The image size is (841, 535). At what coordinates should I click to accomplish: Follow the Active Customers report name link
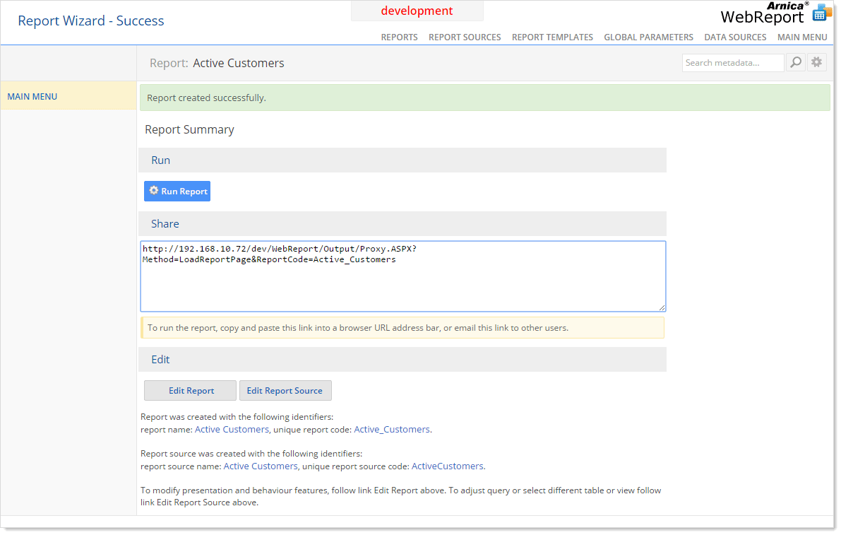232,429
